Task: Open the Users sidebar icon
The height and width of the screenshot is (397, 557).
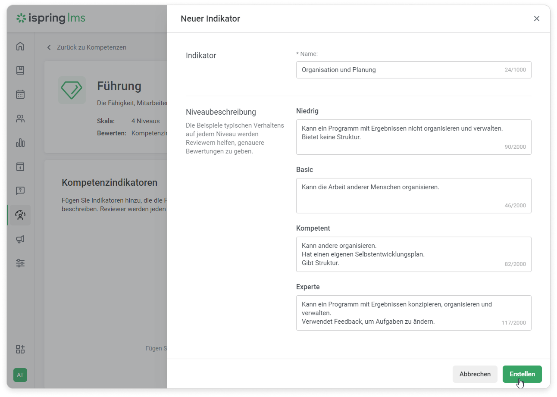Action: 20,119
